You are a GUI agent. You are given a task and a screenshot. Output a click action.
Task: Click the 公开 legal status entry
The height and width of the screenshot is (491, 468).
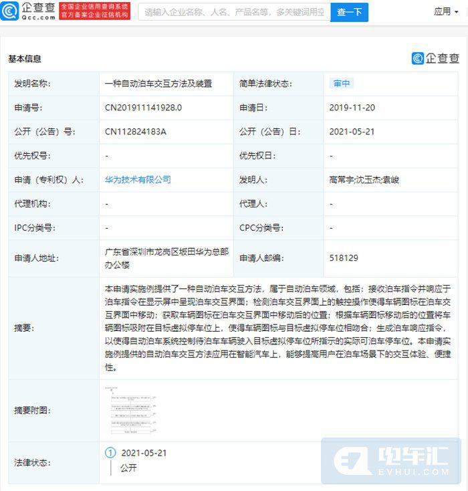pyautogui.click(x=128, y=468)
